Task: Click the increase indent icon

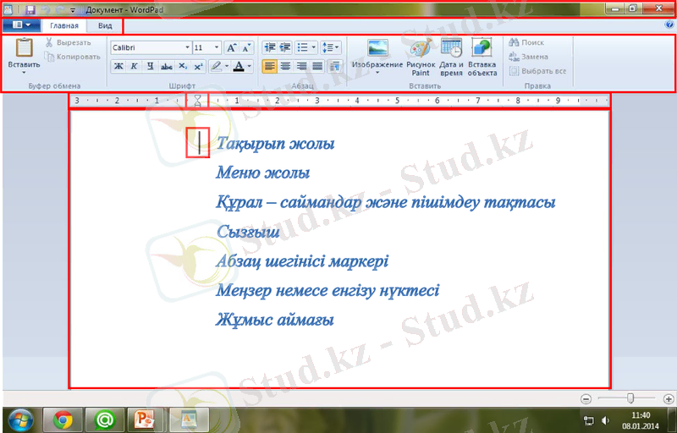Action: [x=285, y=47]
